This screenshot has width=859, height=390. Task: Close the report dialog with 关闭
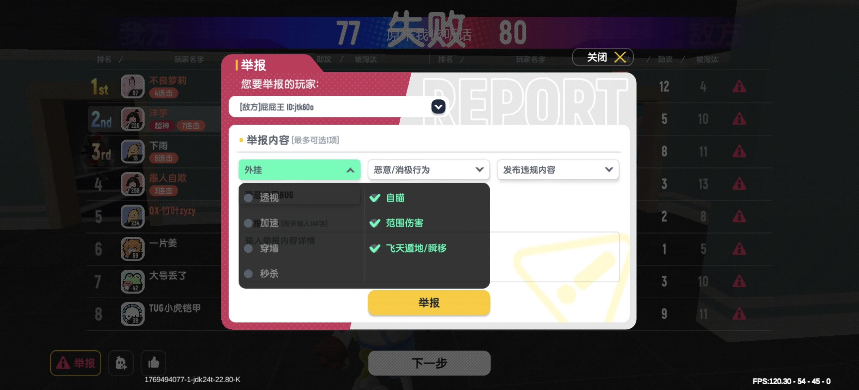click(x=603, y=57)
